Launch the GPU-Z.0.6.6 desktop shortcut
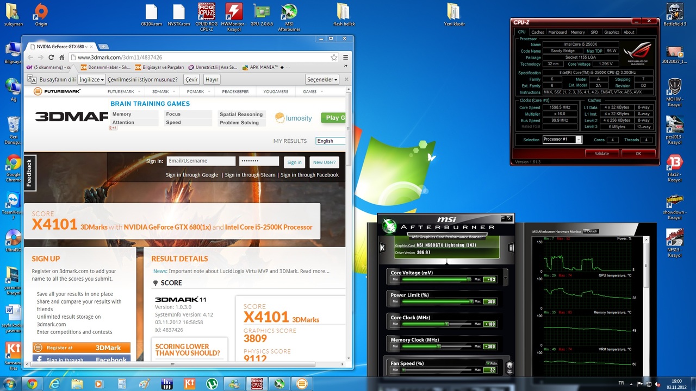 [x=262, y=14]
